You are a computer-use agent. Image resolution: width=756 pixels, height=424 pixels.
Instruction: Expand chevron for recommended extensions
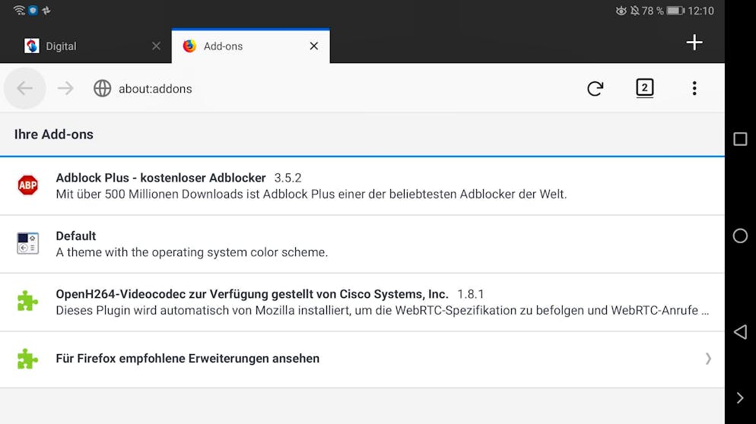pyautogui.click(x=708, y=359)
